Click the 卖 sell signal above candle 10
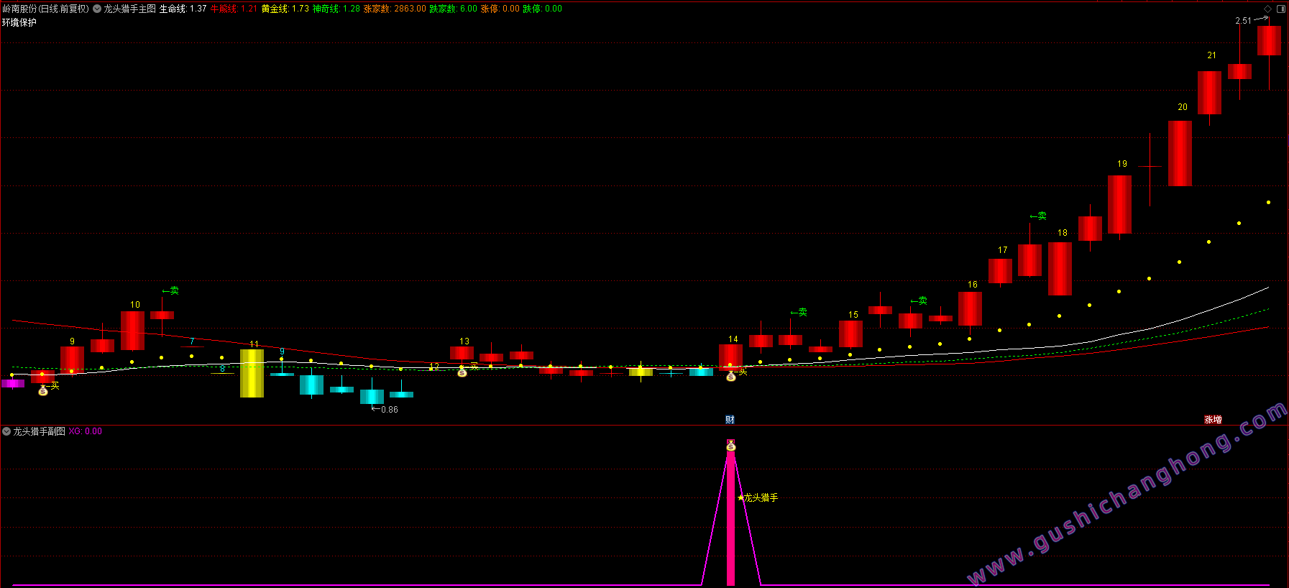The width and height of the screenshot is (1289, 588). click(170, 290)
